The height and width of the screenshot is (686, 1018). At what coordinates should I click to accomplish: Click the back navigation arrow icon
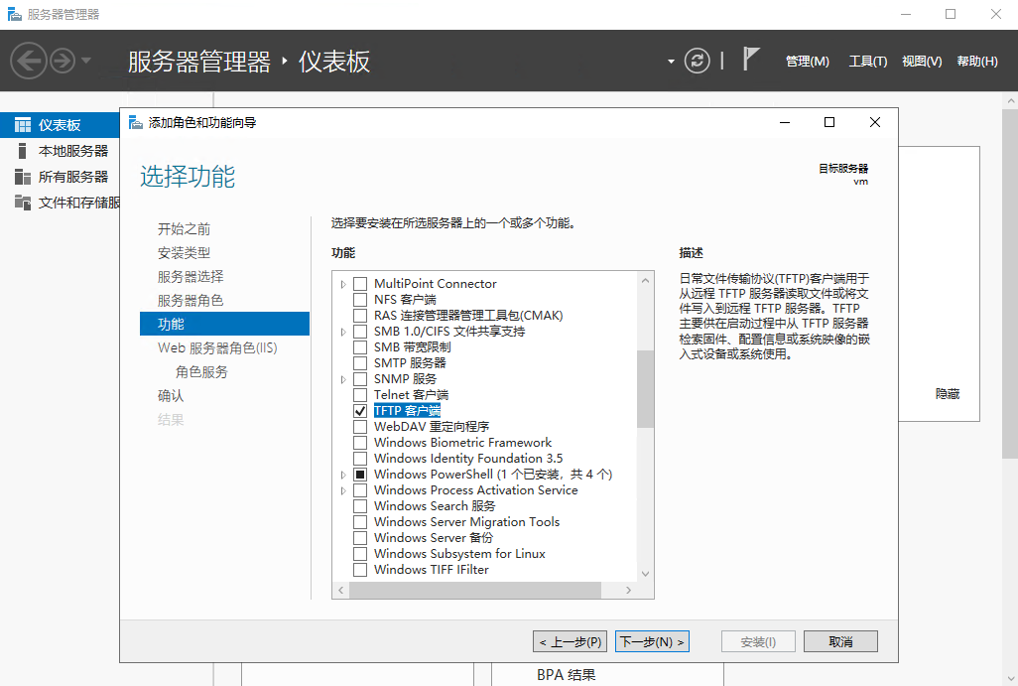coord(29,62)
